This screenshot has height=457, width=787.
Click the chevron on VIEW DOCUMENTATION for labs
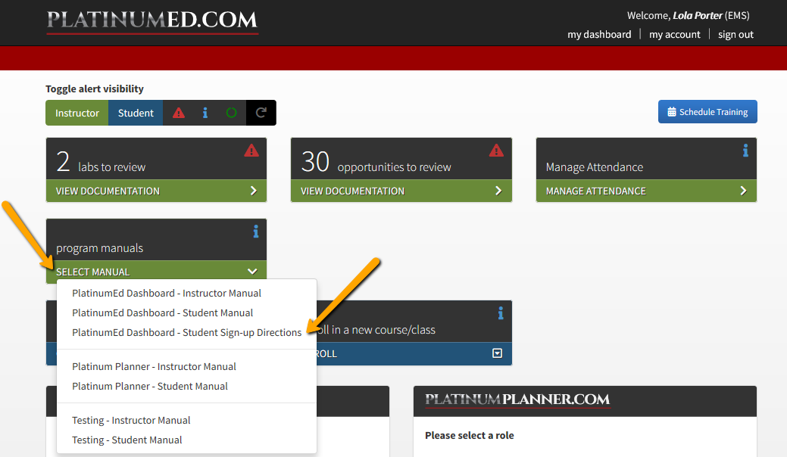254,191
